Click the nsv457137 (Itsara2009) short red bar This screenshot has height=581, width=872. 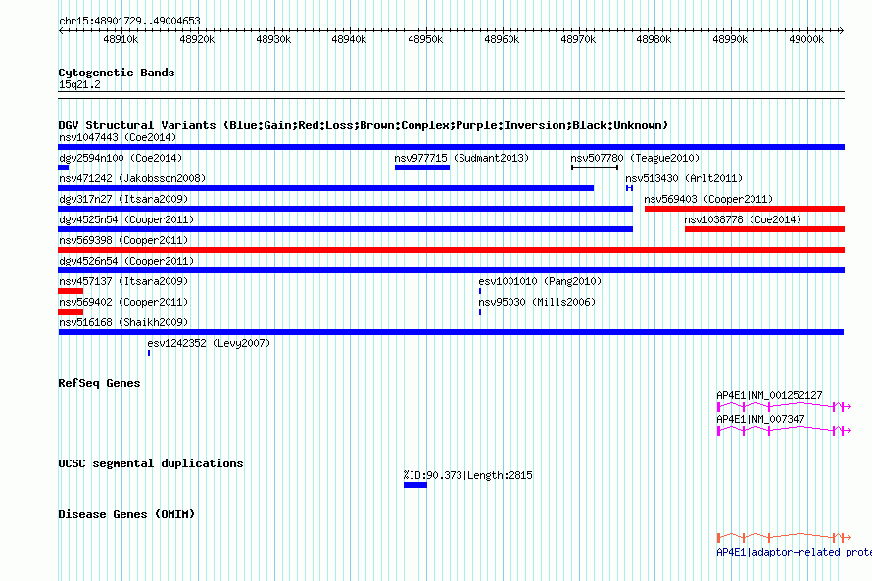[x=71, y=291]
